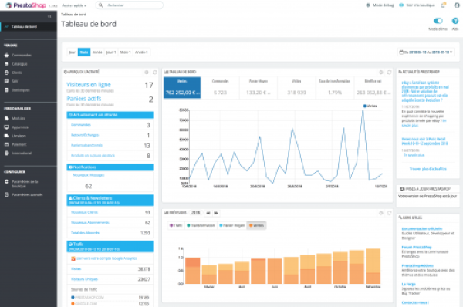This screenshot has height=307, width=463.
Task: Open the SAV support icon
Action: pos(7,81)
